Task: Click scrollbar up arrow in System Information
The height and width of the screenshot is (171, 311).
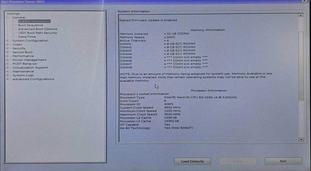Action: (x=301, y=15)
